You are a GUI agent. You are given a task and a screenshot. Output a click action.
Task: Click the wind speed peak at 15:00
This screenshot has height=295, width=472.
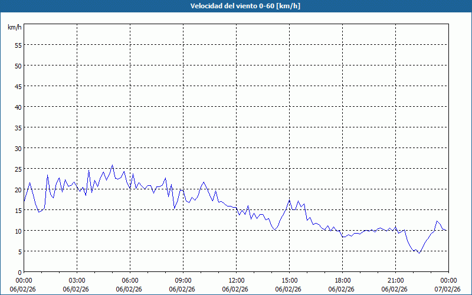(x=290, y=201)
